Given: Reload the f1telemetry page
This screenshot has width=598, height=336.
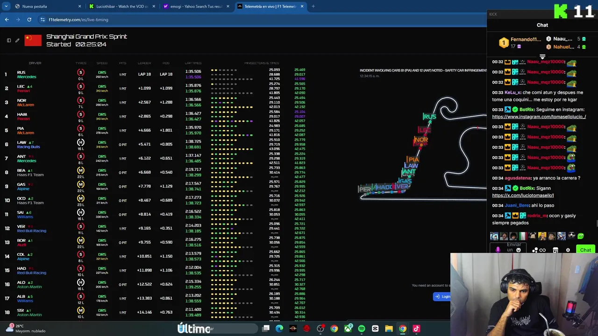Looking at the screenshot, I should point(29,20).
